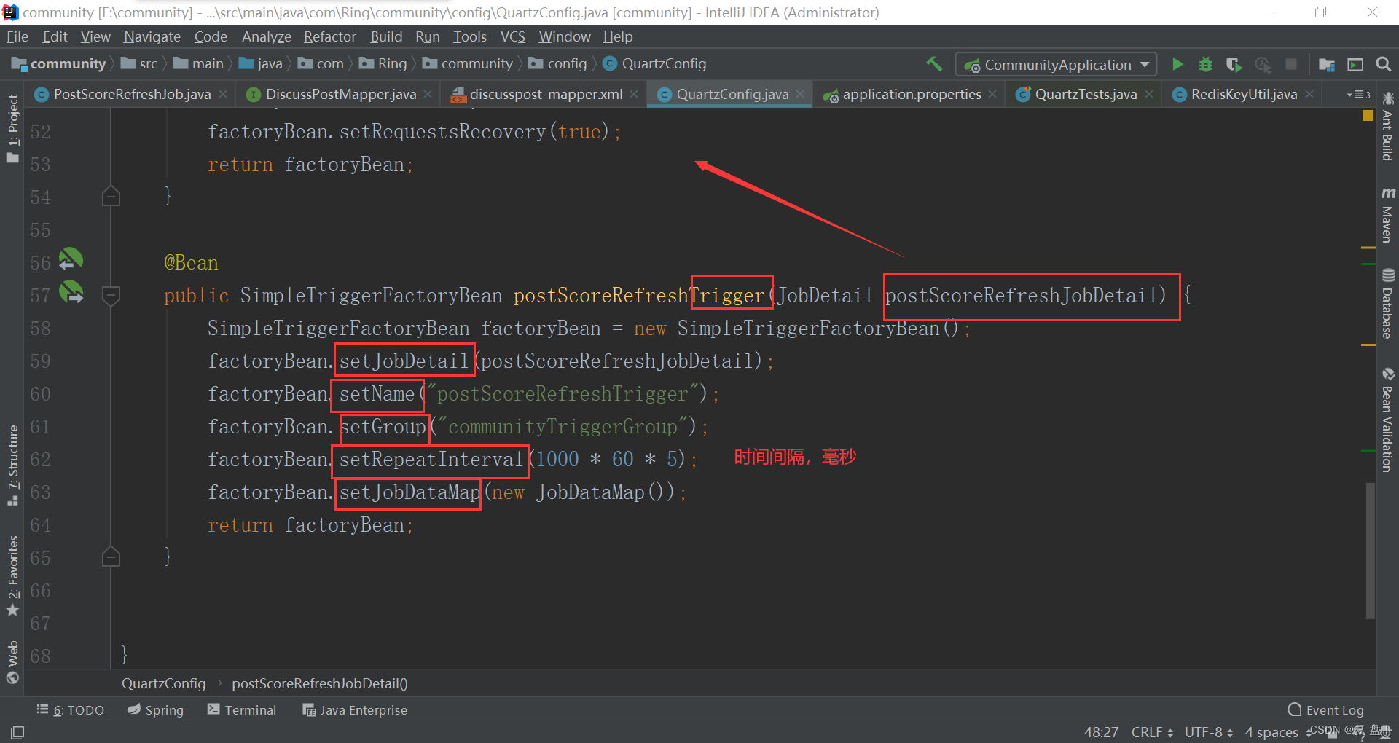Open the Bean Validation side panel
1399x743 pixels.
pos(1387,420)
